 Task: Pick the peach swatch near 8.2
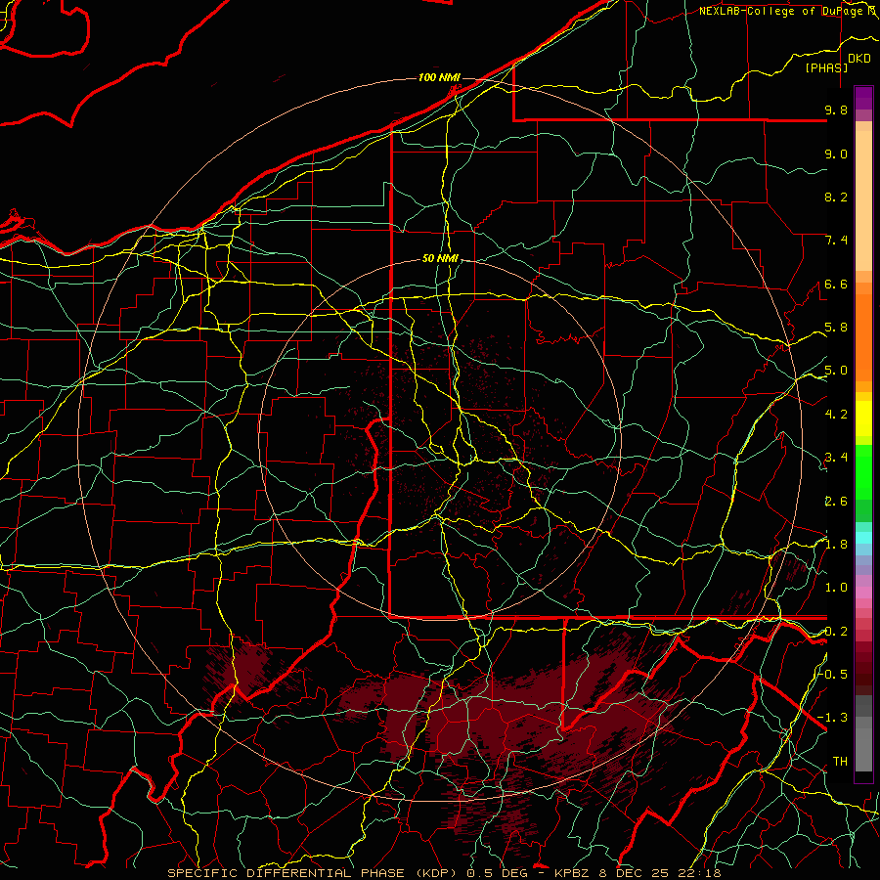(x=863, y=200)
